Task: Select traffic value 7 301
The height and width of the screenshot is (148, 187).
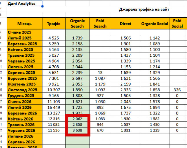Action: coord(54,78)
